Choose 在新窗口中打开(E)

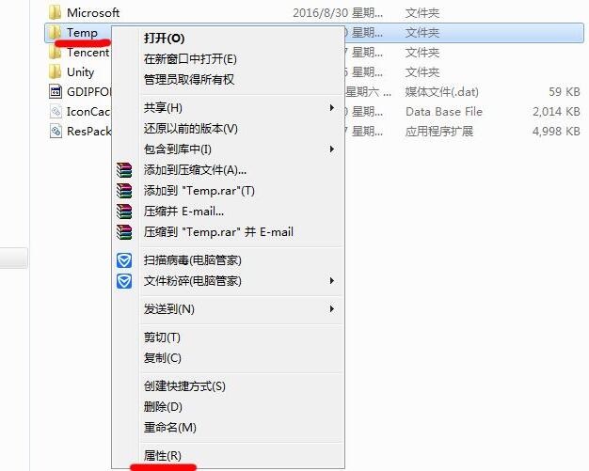pos(190,59)
